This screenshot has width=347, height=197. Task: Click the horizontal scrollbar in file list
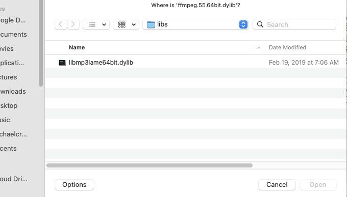[x=150, y=165]
